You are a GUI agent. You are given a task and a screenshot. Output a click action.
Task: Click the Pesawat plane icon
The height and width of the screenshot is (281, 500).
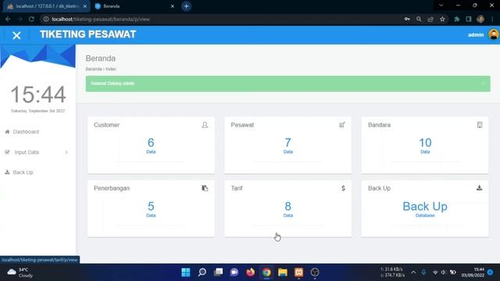342,125
